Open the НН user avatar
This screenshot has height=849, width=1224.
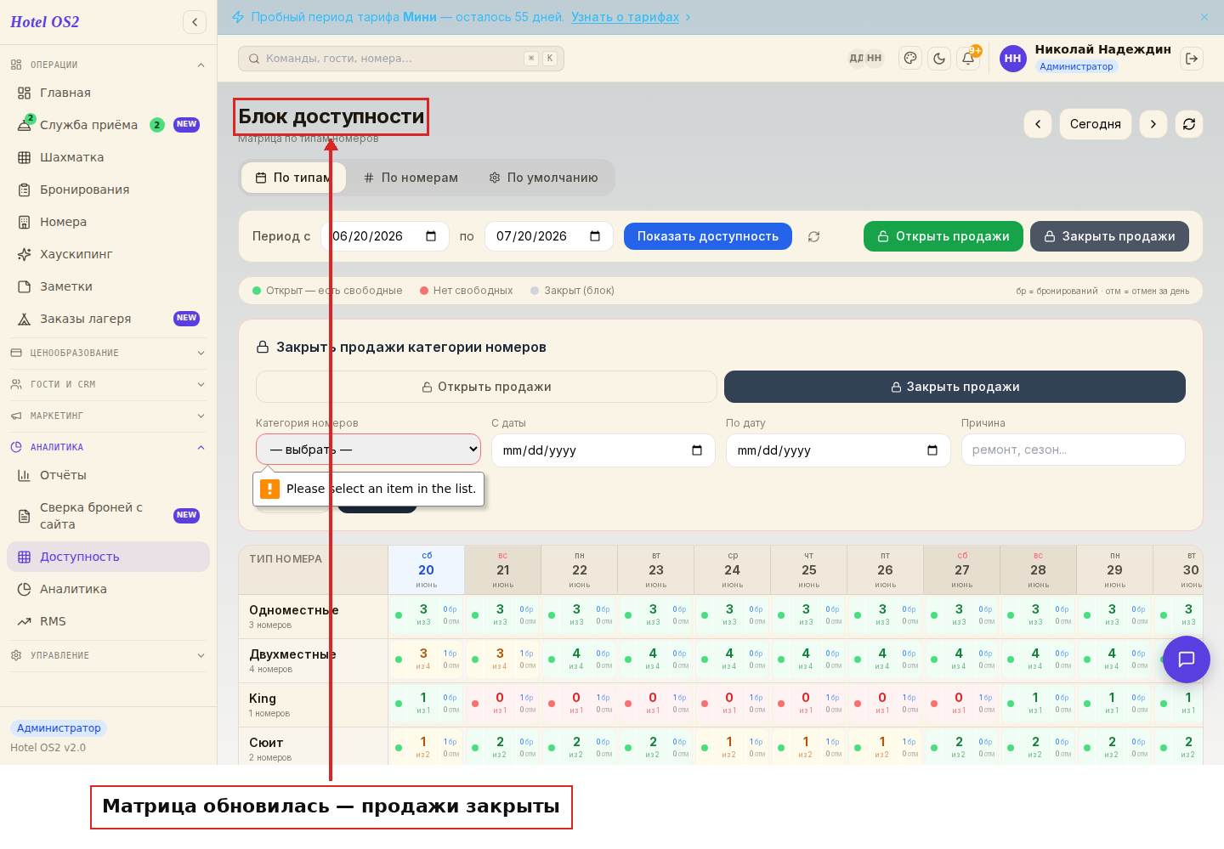[1012, 59]
